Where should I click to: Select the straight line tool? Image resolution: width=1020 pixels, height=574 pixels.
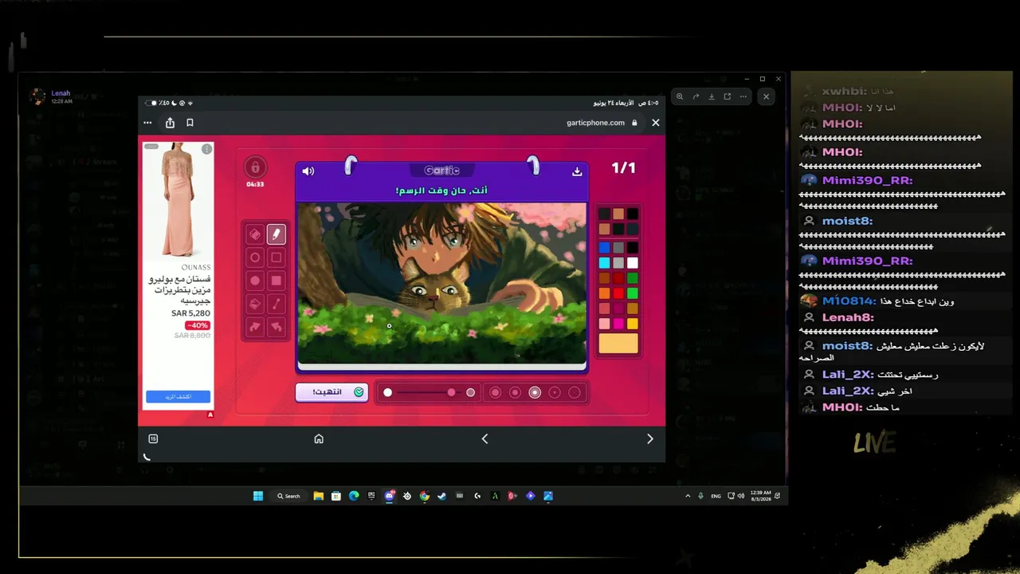(x=276, y=304)
